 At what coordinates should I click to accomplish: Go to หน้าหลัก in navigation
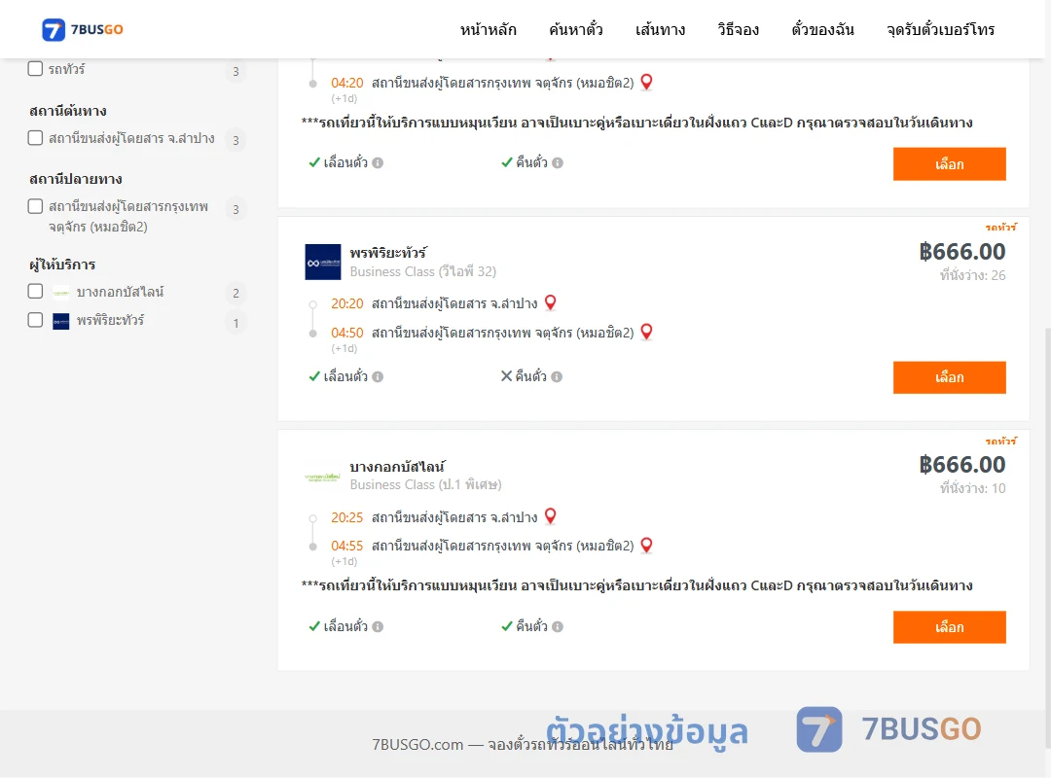(488, 29)
